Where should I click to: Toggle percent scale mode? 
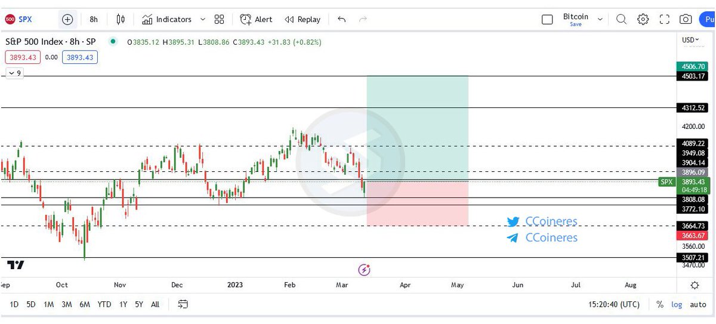660,304
